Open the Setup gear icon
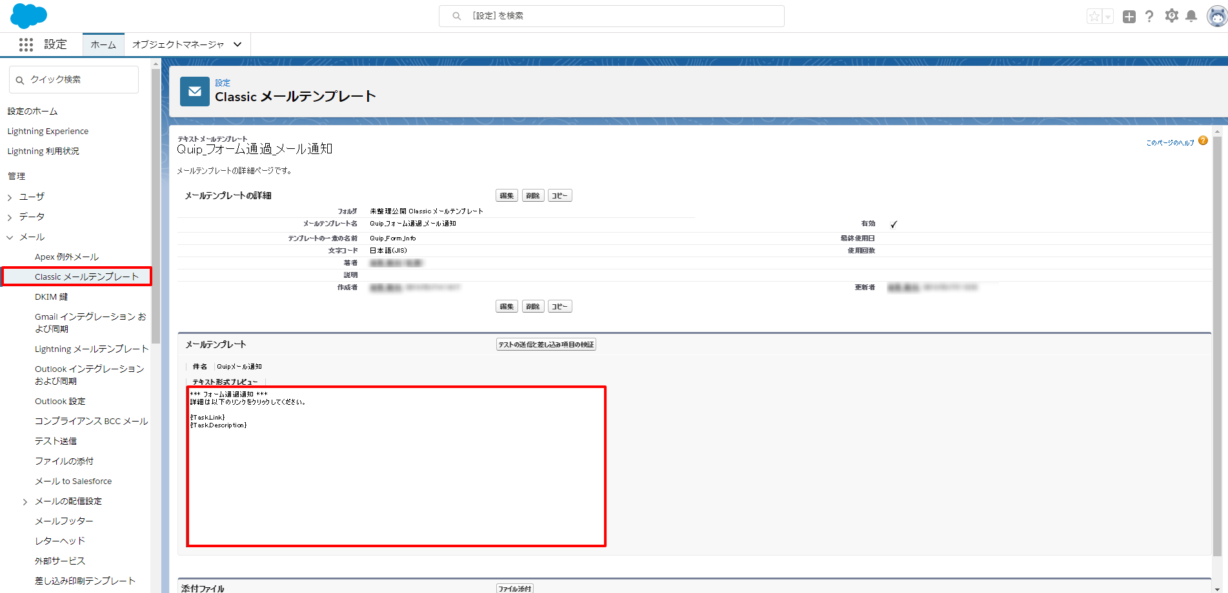The height and width of the screenshot is (593, 1228). tap(1171, 15)
